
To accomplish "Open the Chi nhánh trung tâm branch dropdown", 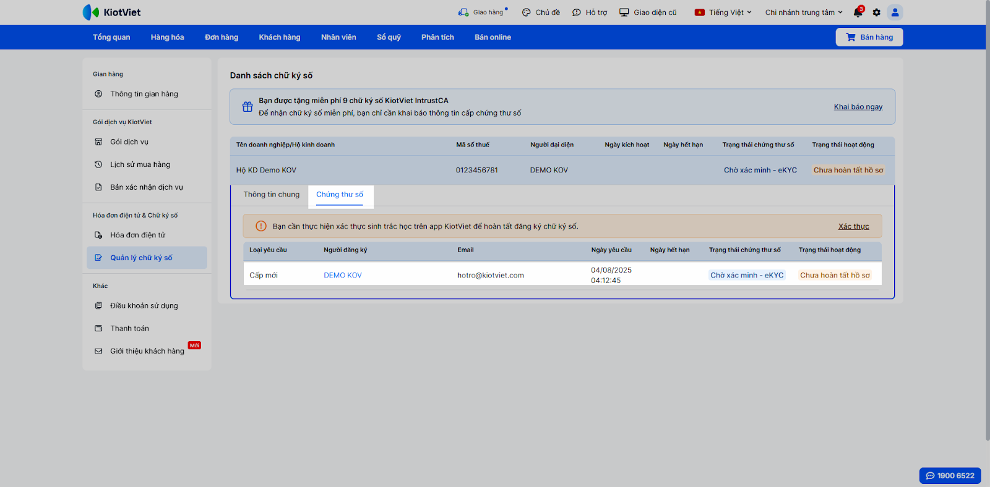I will (x=804, y=12).
